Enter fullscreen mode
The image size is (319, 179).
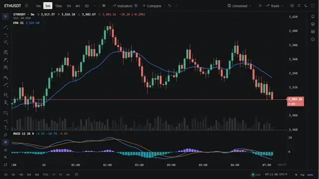313,5
